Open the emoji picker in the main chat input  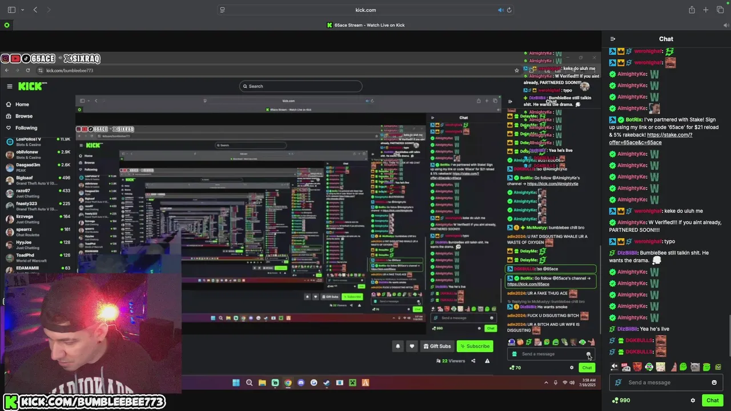pyautogui.click(x=714, y=382)
